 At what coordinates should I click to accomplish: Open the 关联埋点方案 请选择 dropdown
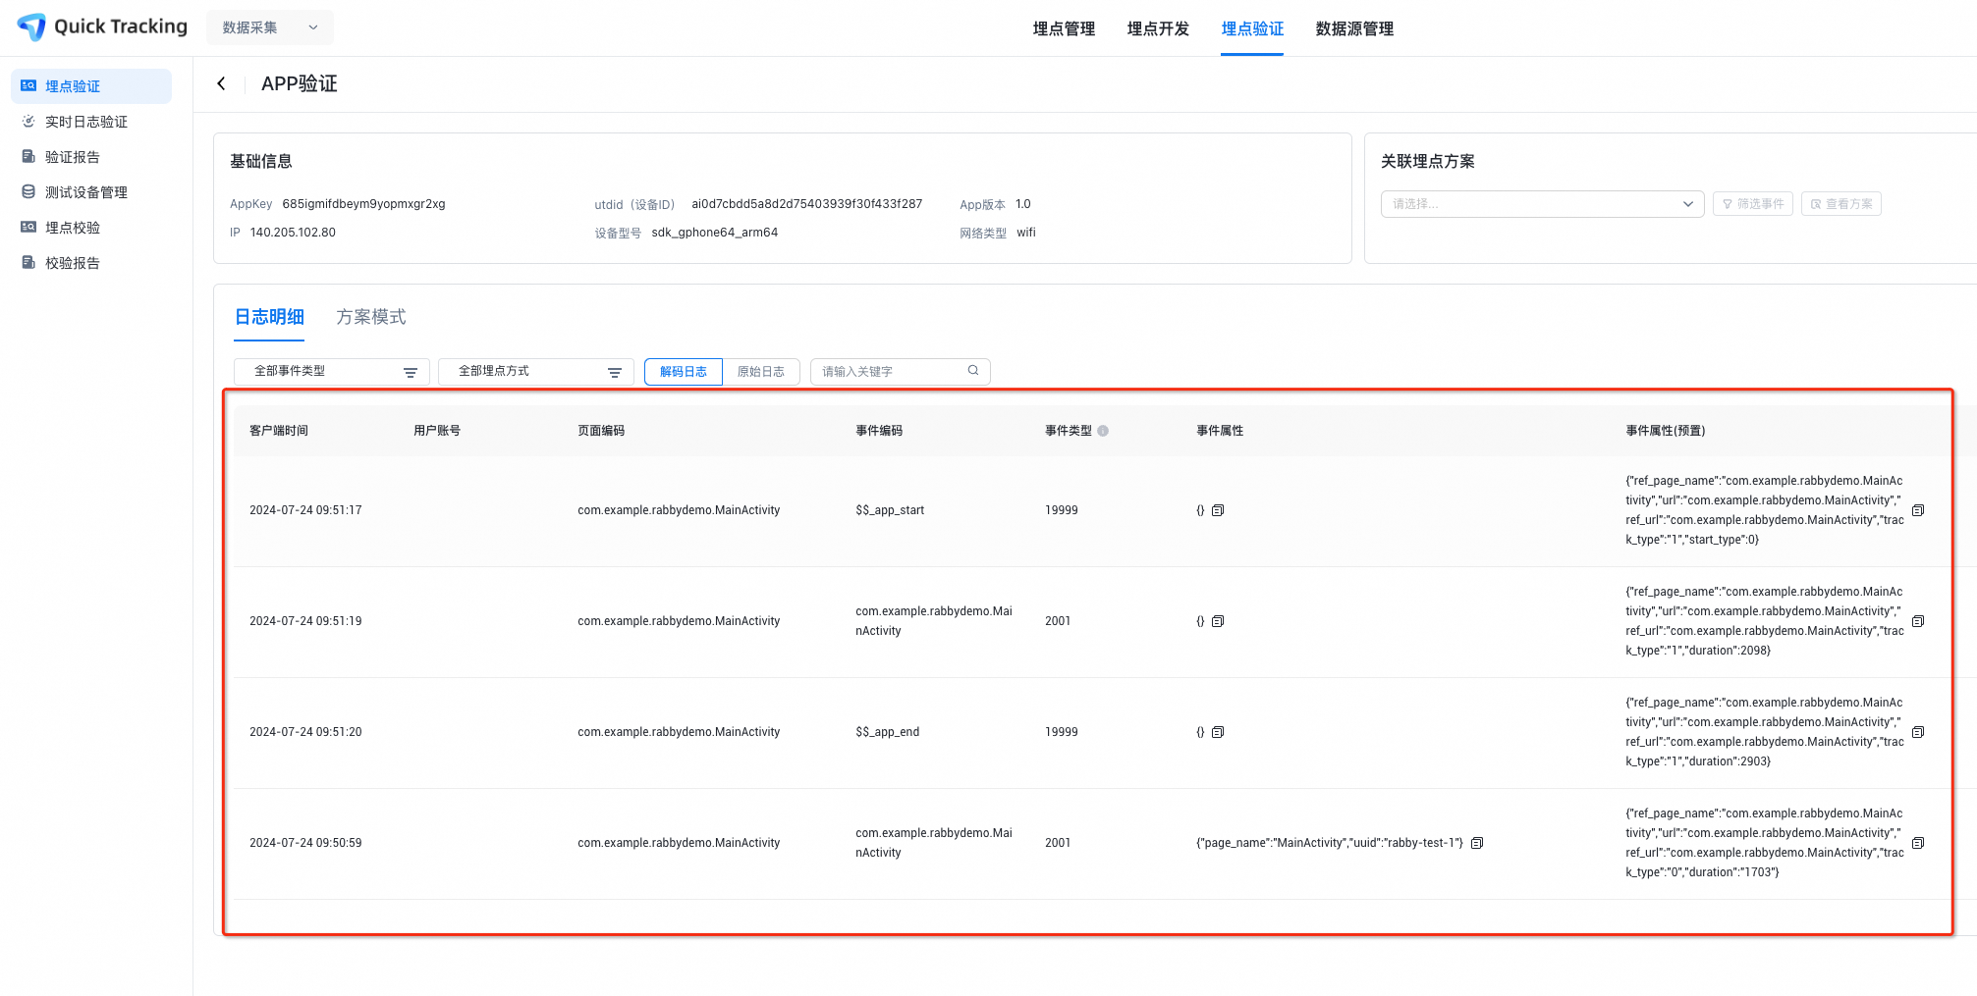point(1543,204)
